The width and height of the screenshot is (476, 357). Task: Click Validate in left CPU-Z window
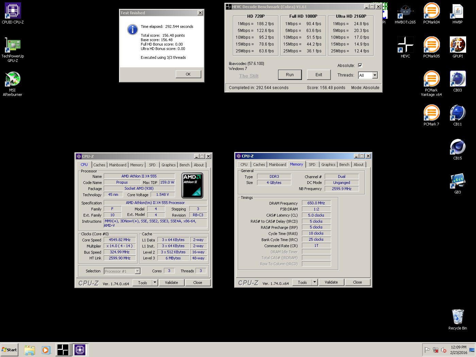click(x=171, y=283)
